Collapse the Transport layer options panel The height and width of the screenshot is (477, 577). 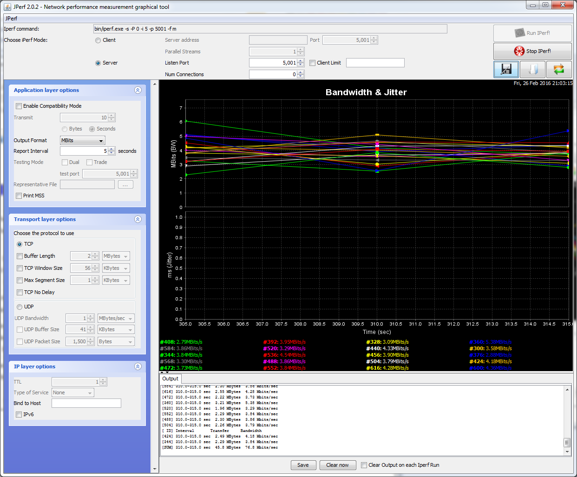(138, 219)
